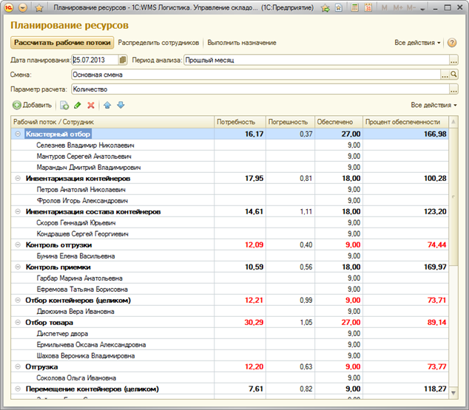469x410 pixels.
Task: Move row down with the blue down arrow
Action: (121, 106)
